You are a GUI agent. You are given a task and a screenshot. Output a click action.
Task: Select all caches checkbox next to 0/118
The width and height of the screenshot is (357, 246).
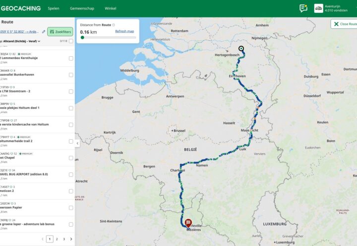coord(71,41)
